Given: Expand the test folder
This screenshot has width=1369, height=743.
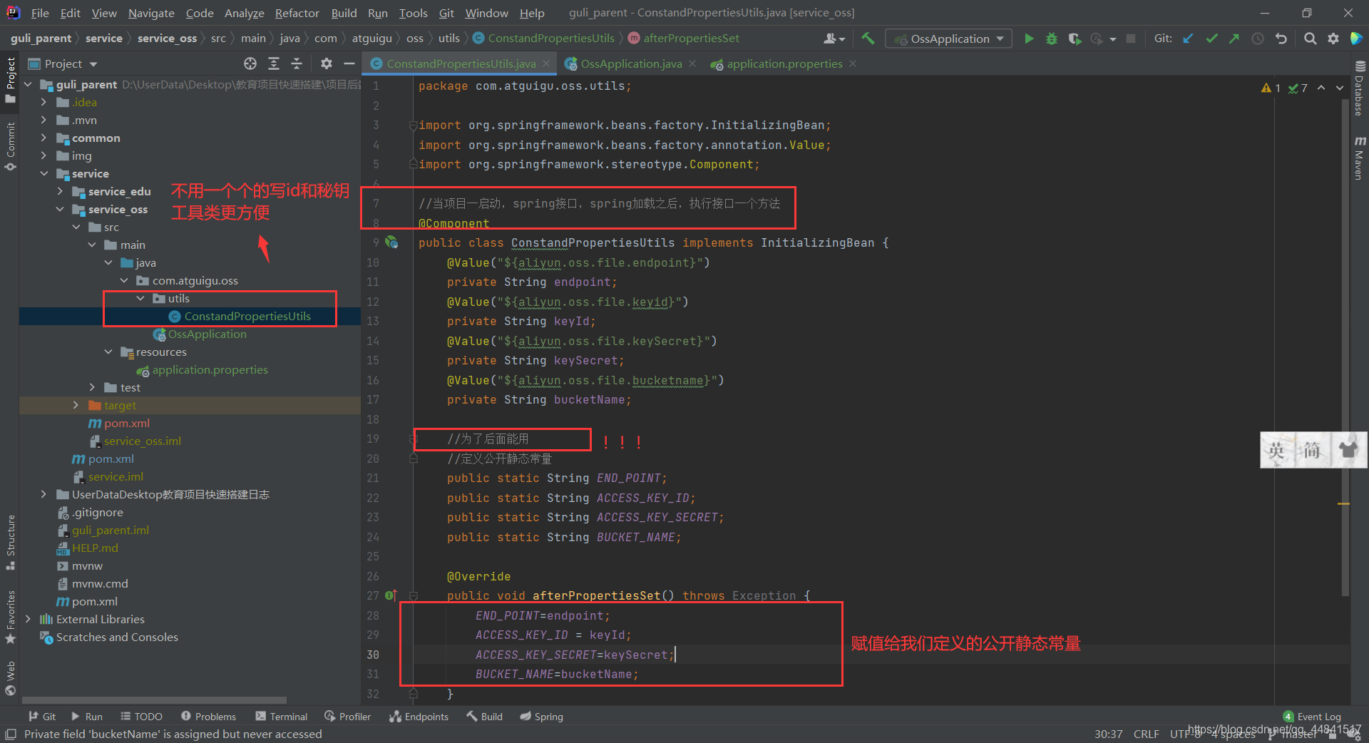Looking at the screenshot, I should coord(93,387).
